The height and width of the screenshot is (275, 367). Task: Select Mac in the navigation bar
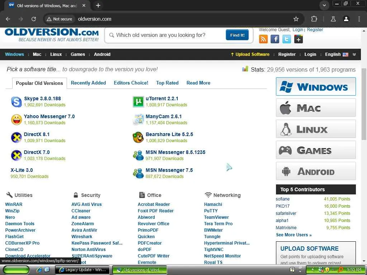point(37,54)
